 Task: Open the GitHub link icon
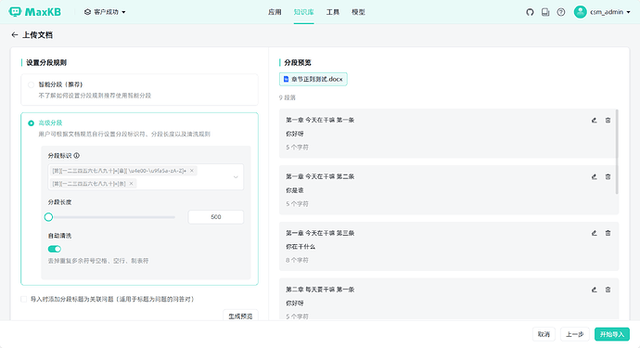coord(530,12)
